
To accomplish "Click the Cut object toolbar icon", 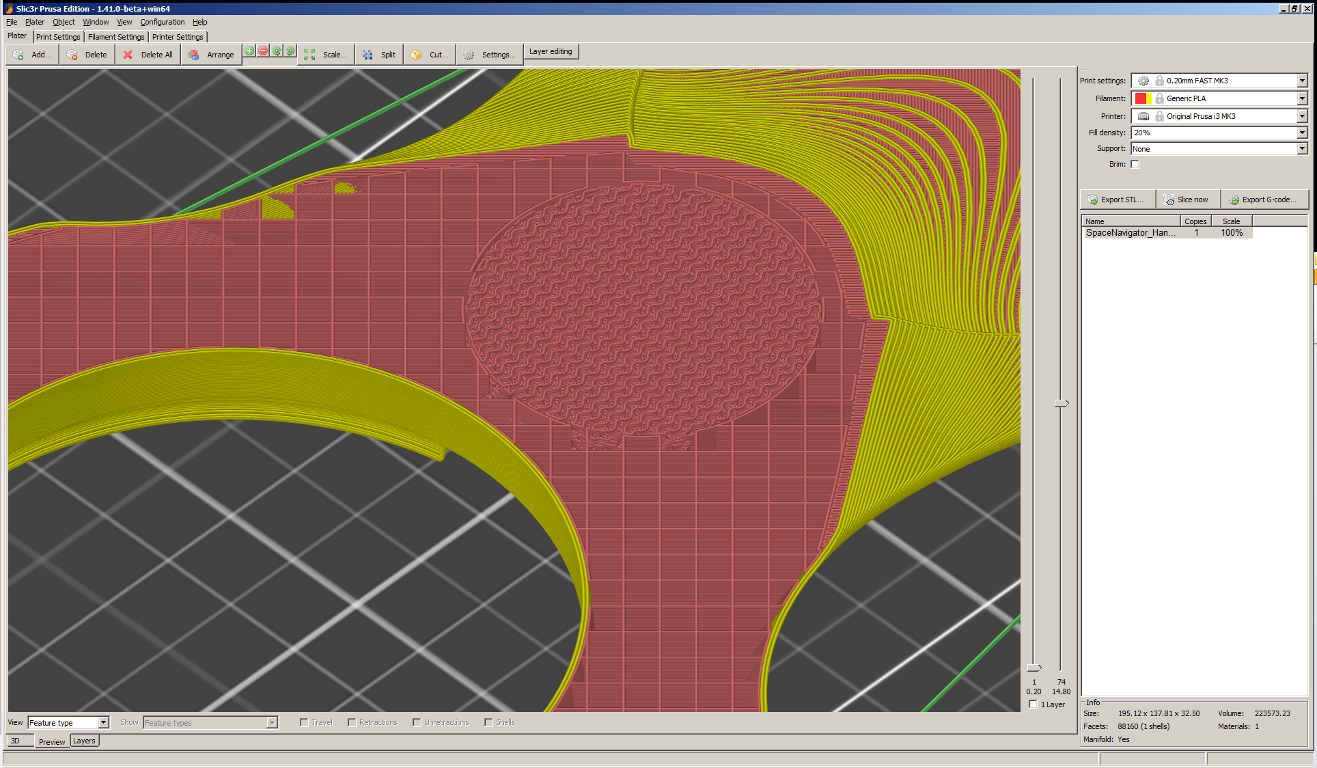I will tap(417, 55).
